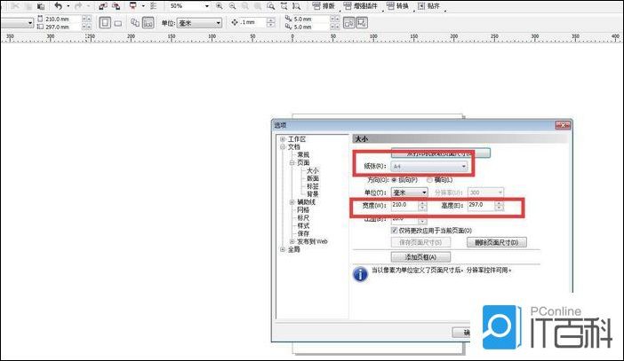The width and height of the screenshot is (624, 361).
Task: Select Portrait orientation icon in property bar
Action: point(105,23)
